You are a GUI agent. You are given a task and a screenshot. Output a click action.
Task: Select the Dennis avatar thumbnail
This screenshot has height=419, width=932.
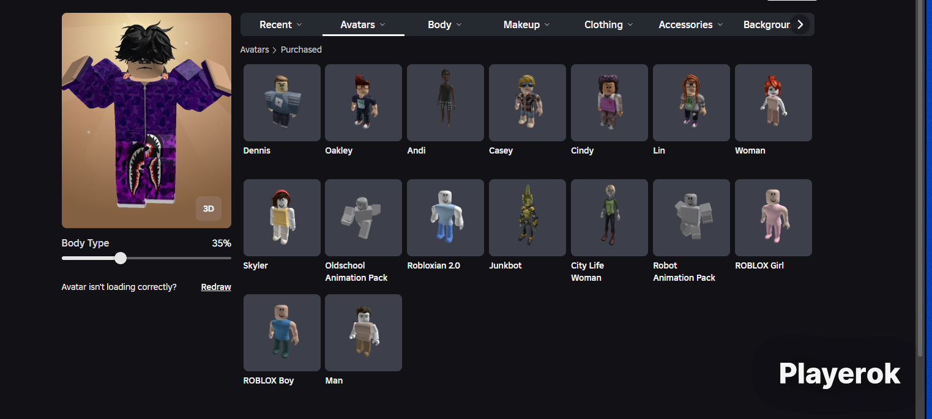(282, 103)
